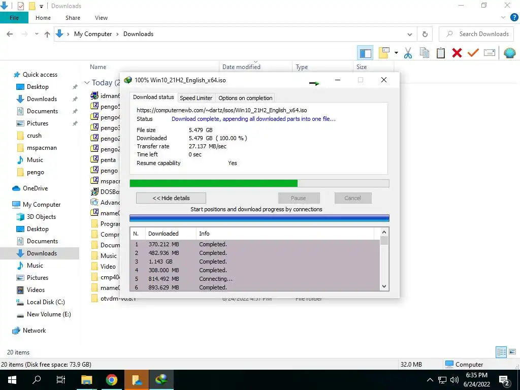Click the Downloaded column header in connections list
Image resolution: width=520 pixels, height=390 pixels.
point(171,234)
